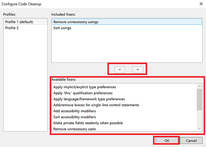Select Profile 2 in Profiles list
The height and width of the screenshot is (147, 206).
pyautogui.click(x=25, y=28)
